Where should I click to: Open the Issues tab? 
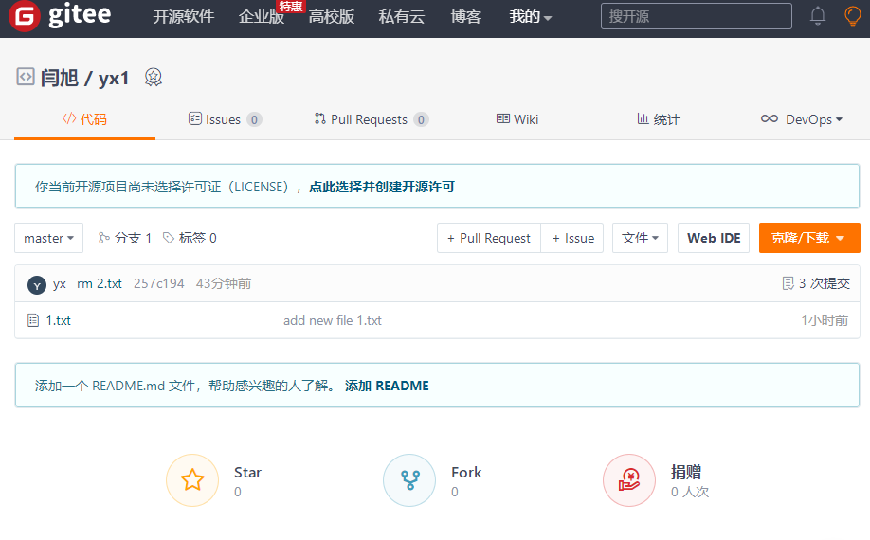226,119
